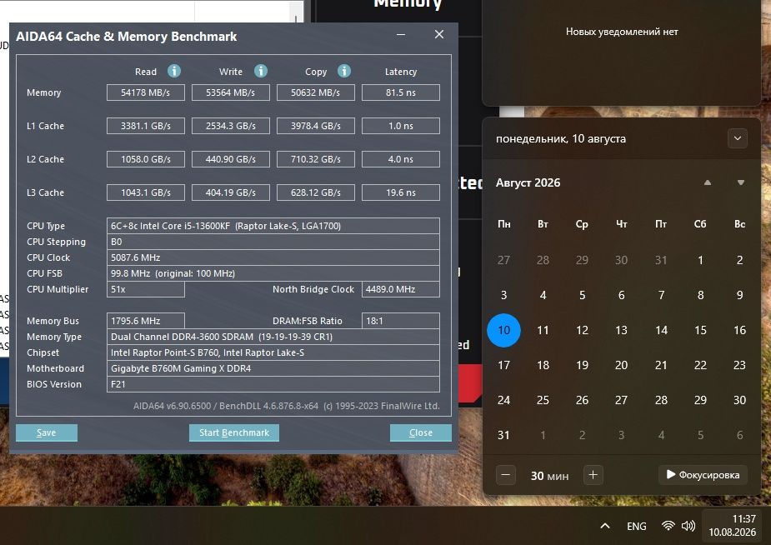Select August 1 in calendar
This screenshot has height=545, width=771.
[700, 260]
